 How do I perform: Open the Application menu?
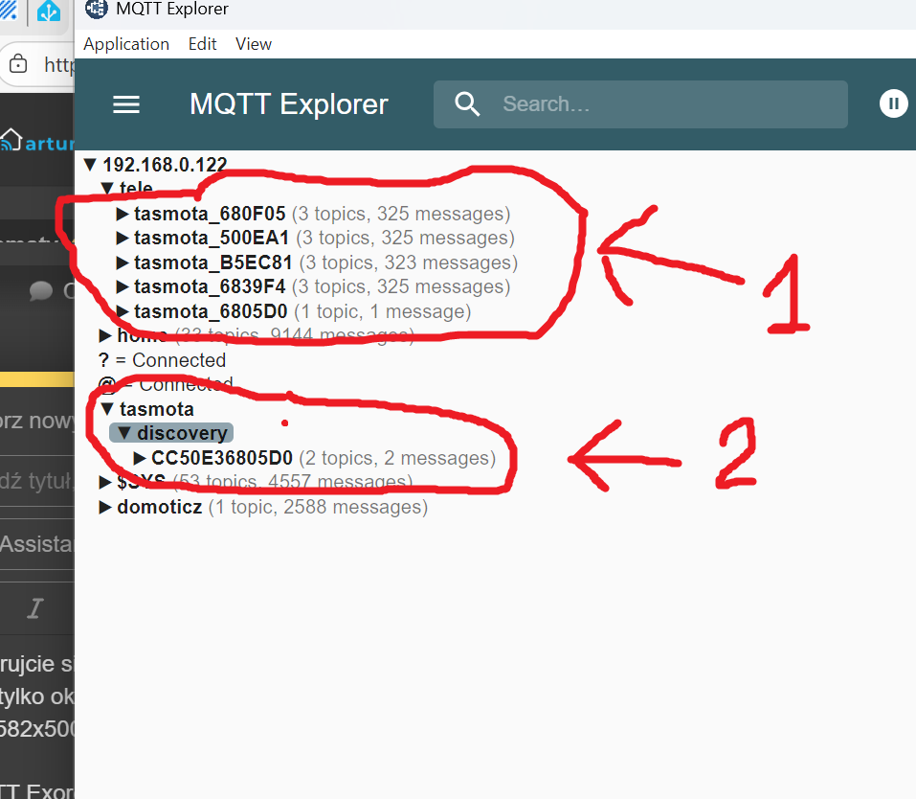[126, 44]
